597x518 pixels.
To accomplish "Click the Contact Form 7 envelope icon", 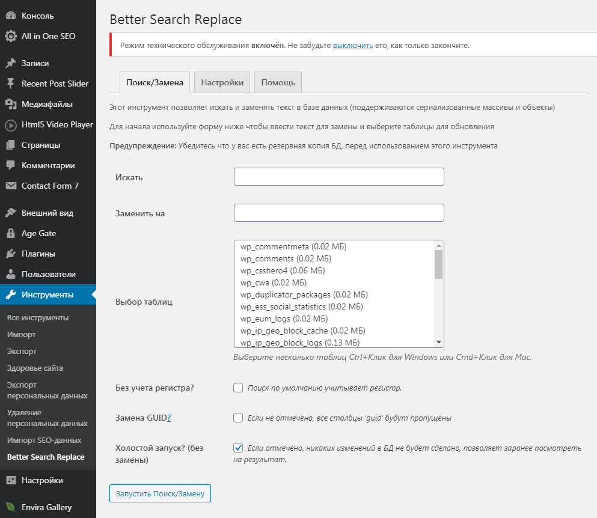I will [x=11, y=186].
